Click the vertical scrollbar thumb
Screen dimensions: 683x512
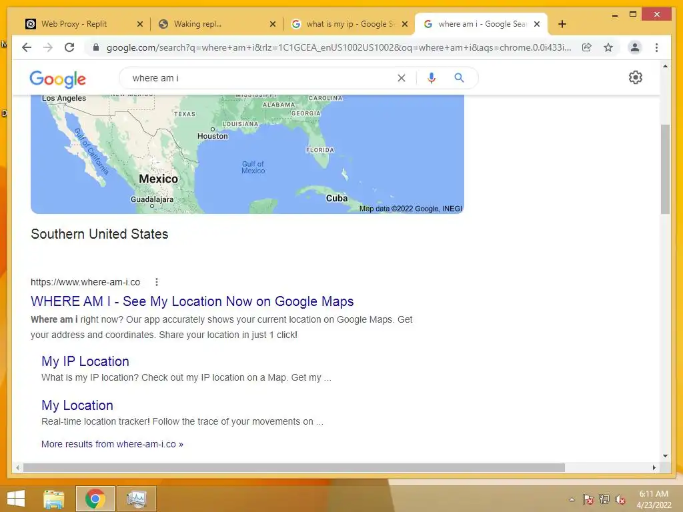665,169
